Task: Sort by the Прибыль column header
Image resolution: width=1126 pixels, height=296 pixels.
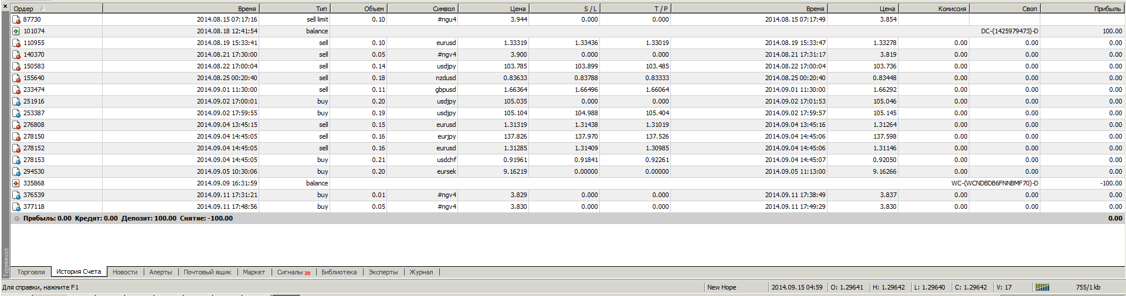Action: click(1083, 9)
